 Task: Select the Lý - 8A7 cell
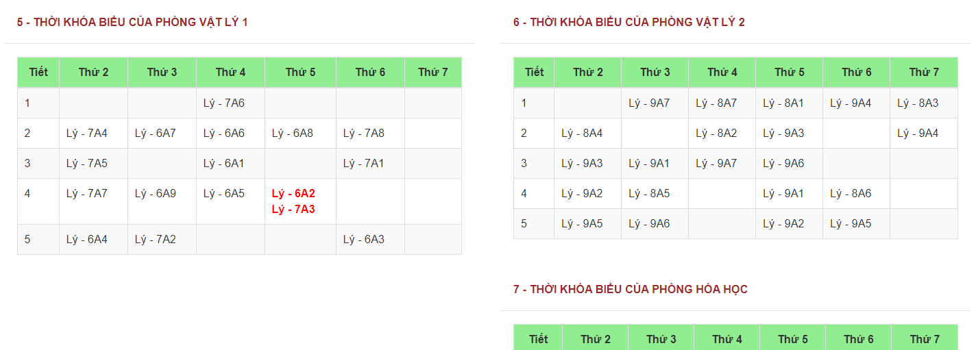tap(716, 103)
